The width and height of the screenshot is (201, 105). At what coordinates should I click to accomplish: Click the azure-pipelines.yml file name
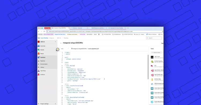tap(94, 49)
